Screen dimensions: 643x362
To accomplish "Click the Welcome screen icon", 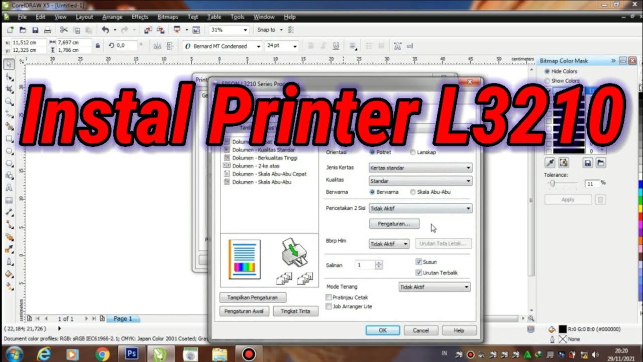I will pos(196,30).
